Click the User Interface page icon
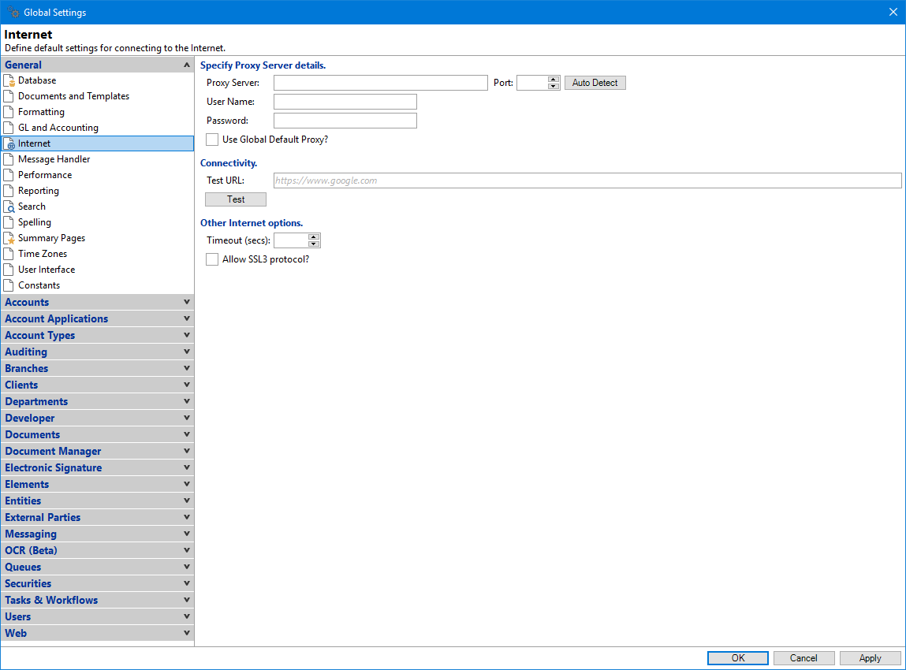Viewport: 906px width, 670px height. pyautogui.click(x=9, y=269)
